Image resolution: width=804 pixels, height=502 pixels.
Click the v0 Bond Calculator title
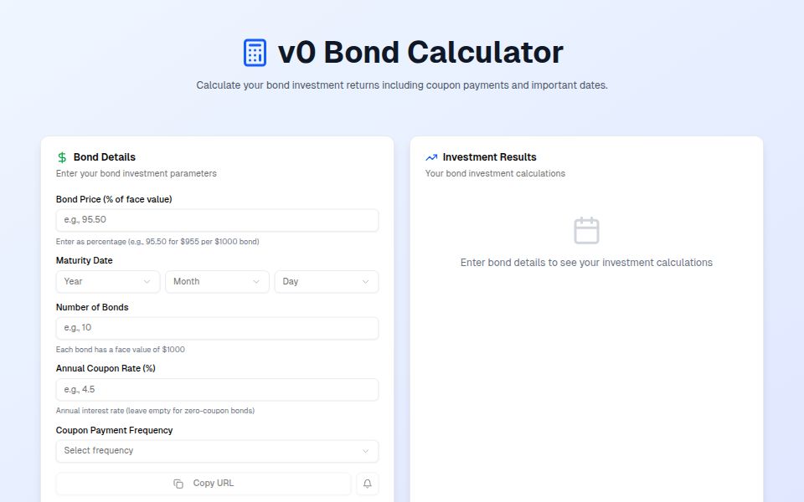(419, 51)
